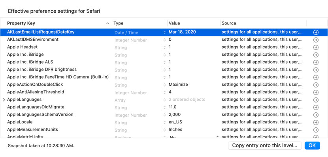Screen dimensions: 328x157
Task: Select the AppleLanguagesSchemaVersion property key
Action: [40, 115]
